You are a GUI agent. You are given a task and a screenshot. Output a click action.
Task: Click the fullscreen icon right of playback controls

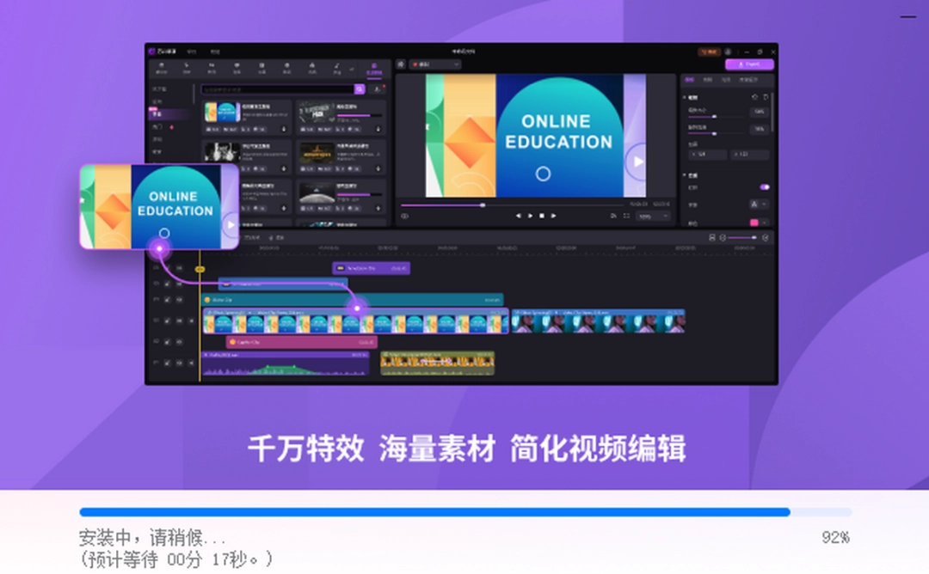click(x=626, y=215)
